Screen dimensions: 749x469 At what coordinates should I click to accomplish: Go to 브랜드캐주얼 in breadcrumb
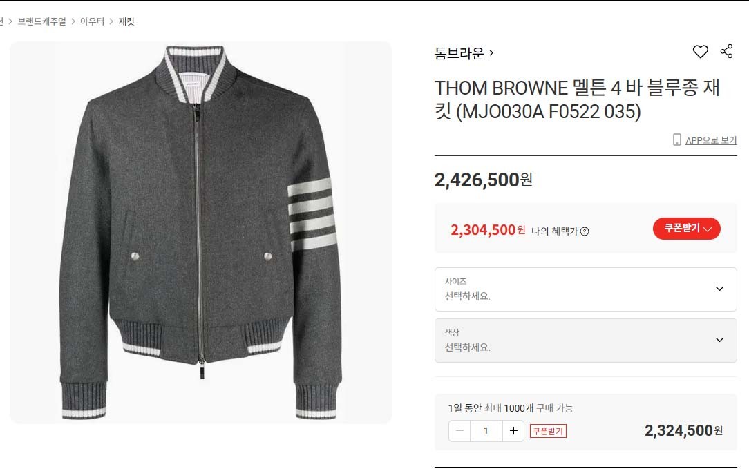[41, 21]
